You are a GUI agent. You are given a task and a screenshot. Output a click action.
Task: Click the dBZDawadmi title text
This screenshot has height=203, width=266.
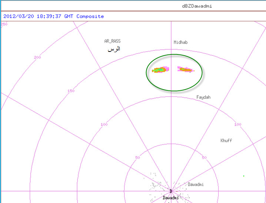point(197,6)
